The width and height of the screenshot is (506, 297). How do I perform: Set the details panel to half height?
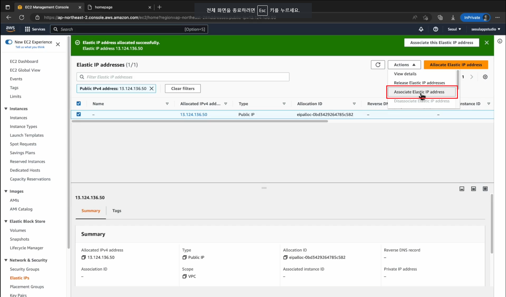click(474, 189)
